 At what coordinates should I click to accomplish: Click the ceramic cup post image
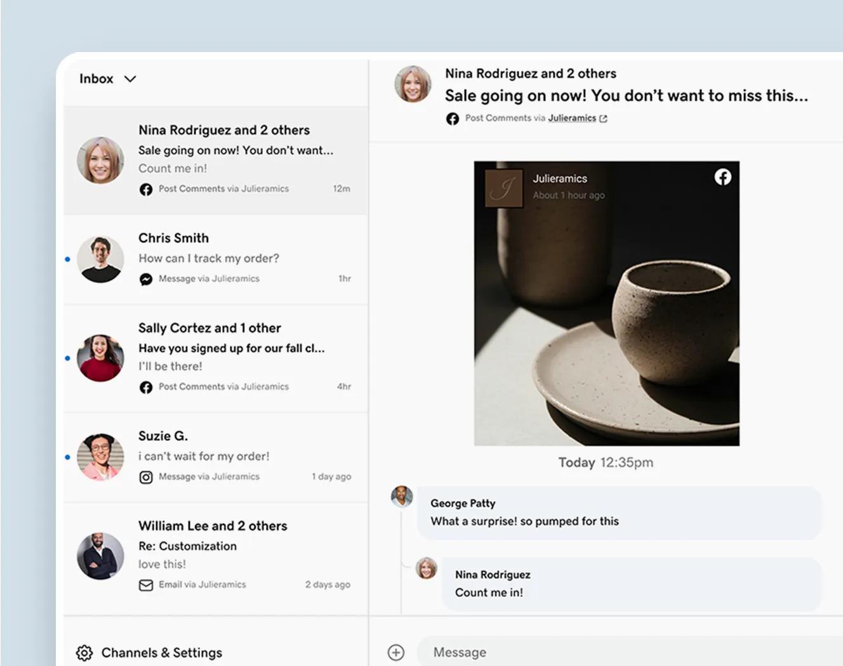click(607, 303)
